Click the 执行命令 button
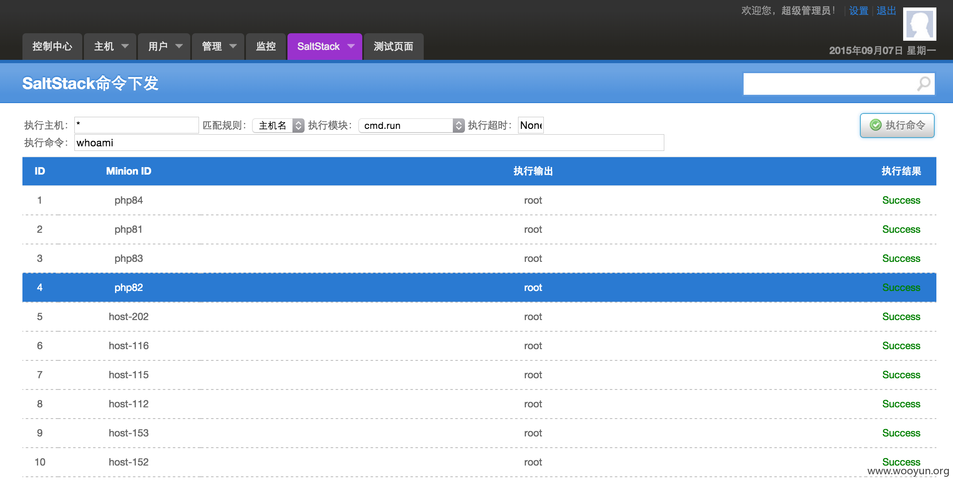953x483 pixels. pyautogui.click(x=897, y=125)
